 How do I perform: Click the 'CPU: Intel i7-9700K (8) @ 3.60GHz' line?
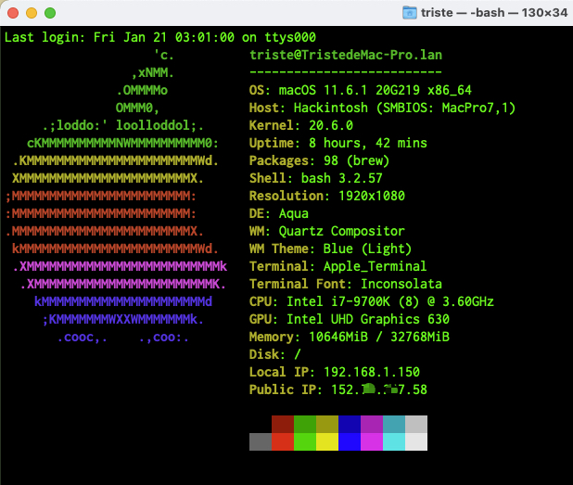[371, 301]
